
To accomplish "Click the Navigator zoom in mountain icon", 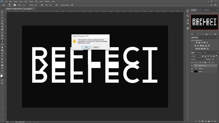I will (x=215, y=34).
